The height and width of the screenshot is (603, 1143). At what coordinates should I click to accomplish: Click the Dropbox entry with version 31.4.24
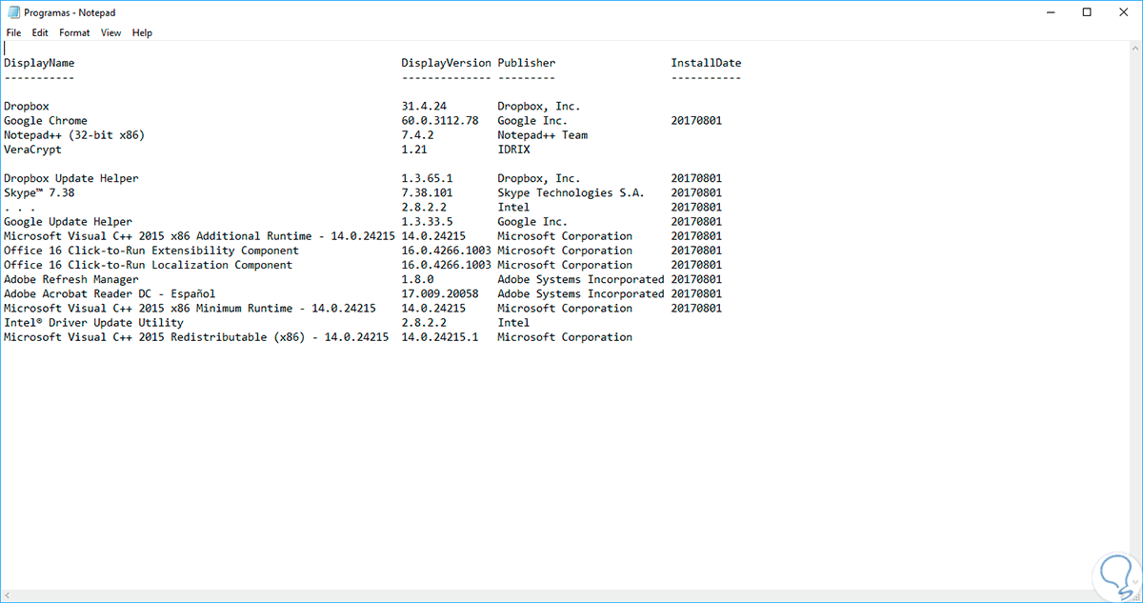[x=27, y=107]
